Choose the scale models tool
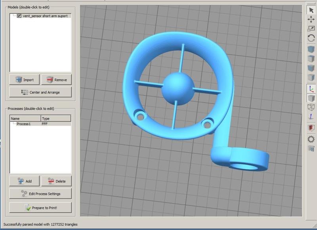317x230 pixels. [x=311, y=29]
